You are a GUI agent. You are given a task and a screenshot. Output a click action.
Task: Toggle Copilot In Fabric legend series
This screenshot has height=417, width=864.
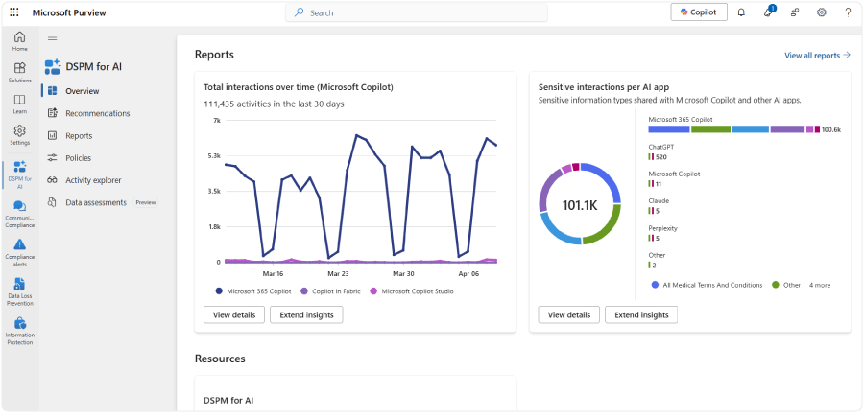[330, 291]
